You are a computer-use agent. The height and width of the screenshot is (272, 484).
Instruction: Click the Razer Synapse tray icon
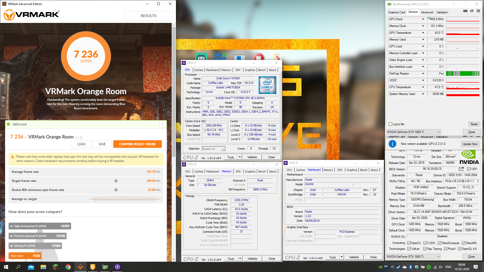pyautogui.click(x=429, y=267)
